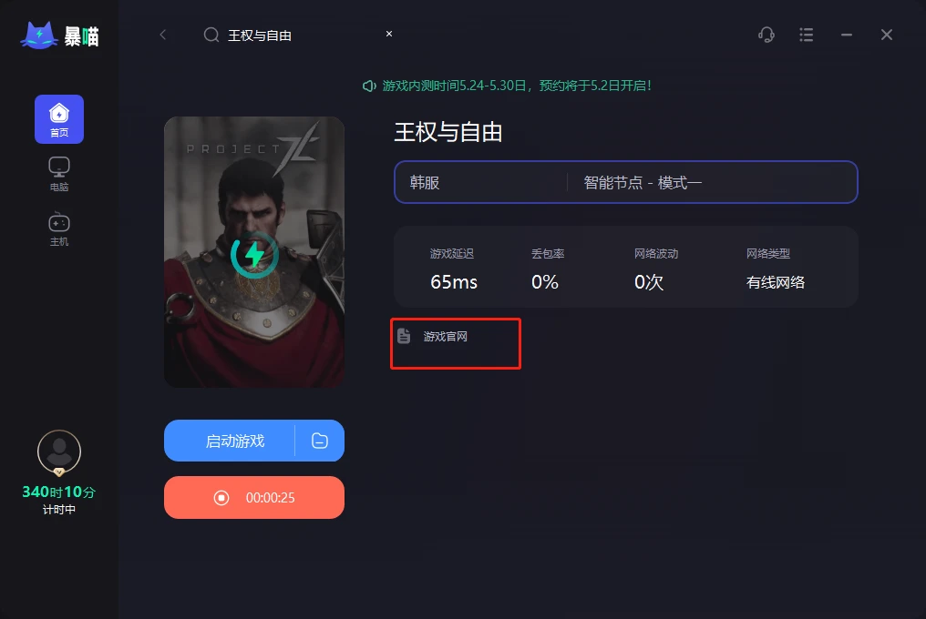Switch to the 电脑 computer section
The height and width of the screenshot is (619, 926).
coord(59,174)
